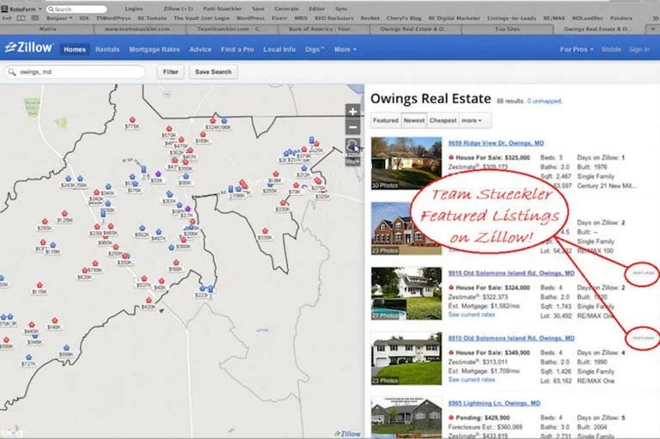Click the Save Search button
The image size is (660, 439).
pyautogui.click(x=213, y=72)
